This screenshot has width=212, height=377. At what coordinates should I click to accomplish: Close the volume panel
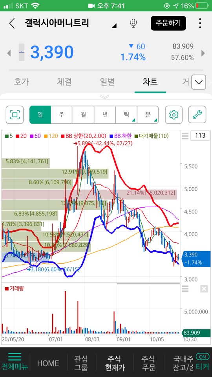click(204, 288)
